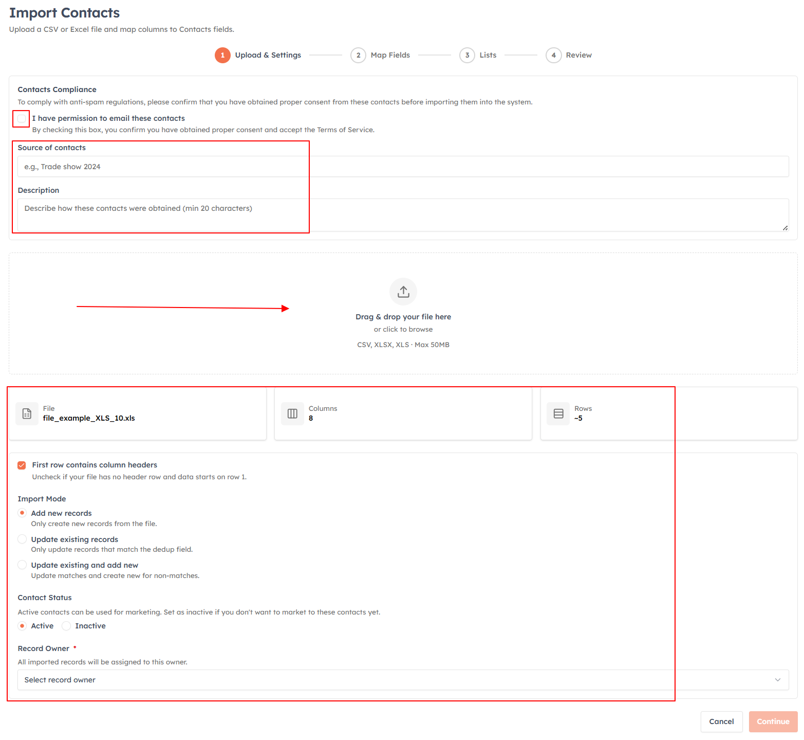Click the Description textarea resize handle

(x=785, y=228)
